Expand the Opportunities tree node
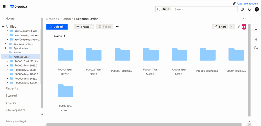This screenshot has width=261, height=126. [x=6, y=48]
